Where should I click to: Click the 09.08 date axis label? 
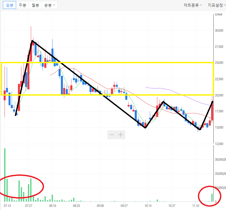pyautogui.click(x=100, y=206)
